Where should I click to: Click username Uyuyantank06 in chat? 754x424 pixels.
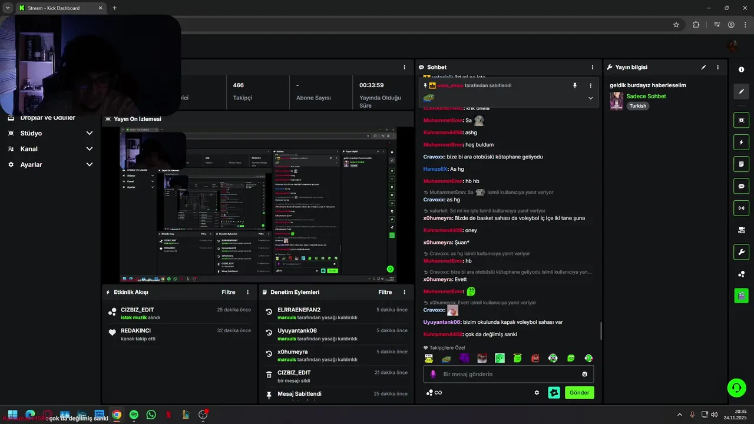(x=442, y=322)
